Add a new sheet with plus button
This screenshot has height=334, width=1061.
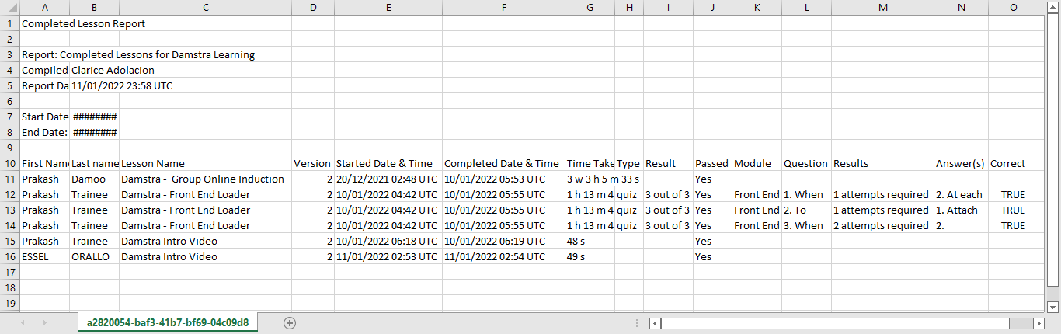290,323
